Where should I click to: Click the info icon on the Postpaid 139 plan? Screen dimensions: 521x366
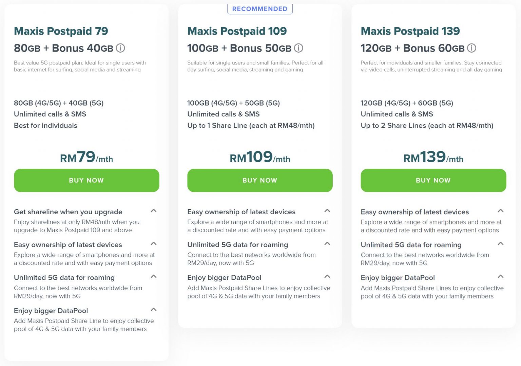[x=472, y=48]
